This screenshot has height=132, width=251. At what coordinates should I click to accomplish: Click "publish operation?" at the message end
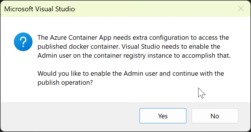pos(65,82)
